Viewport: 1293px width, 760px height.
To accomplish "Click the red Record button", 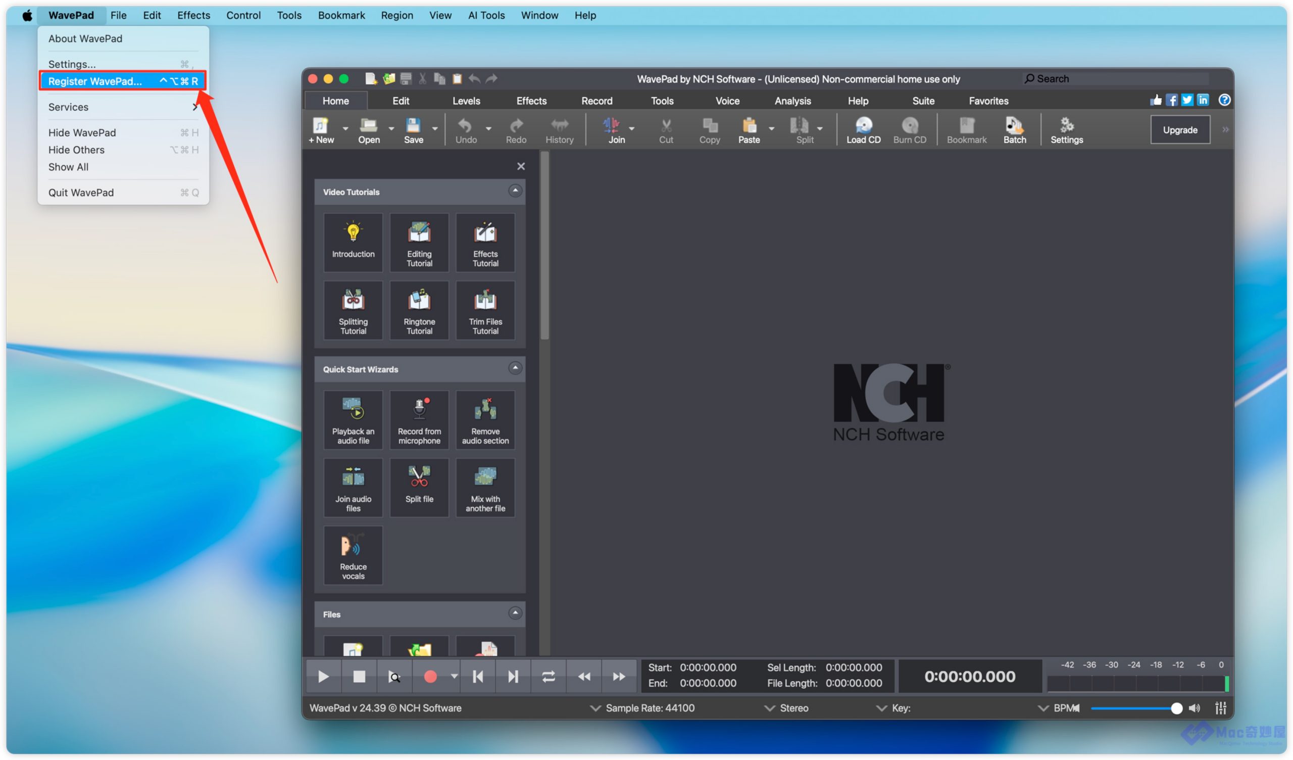I will click(x=430, y=677).
